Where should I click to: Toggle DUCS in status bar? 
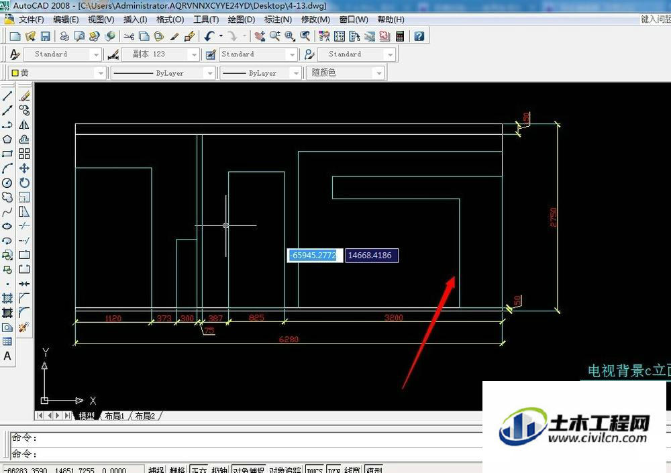coord(315,470)
